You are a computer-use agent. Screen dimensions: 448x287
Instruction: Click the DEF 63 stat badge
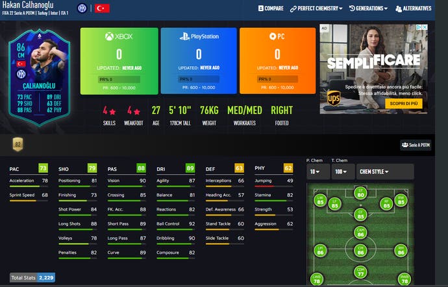[239, 168]
